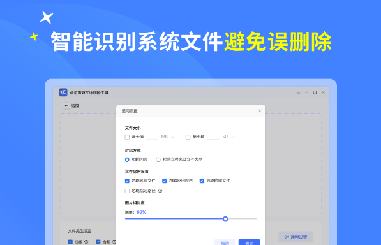Enable the minimum file size checkbox
This screenshot has width=381, height=245.
click(x=188, y=137)
